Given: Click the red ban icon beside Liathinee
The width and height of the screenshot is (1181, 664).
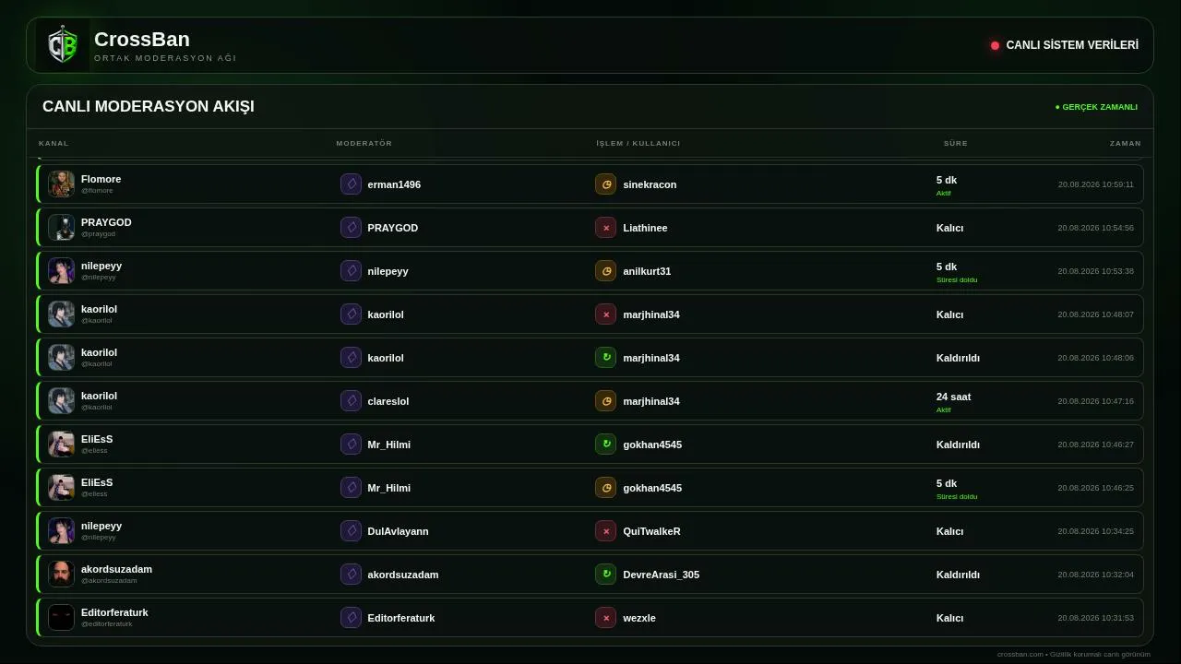Looking at the screenshot, I should [605, 228].
